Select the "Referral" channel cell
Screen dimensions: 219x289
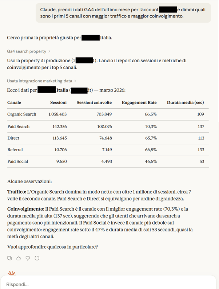(x=15, y=150)
